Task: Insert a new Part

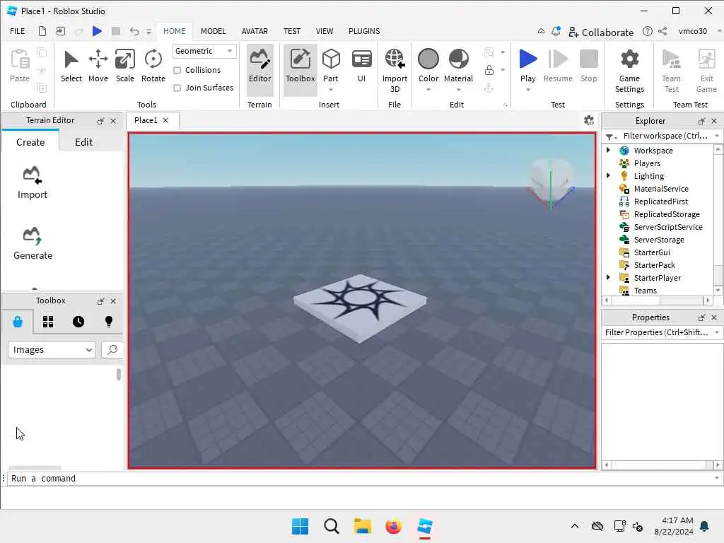Action: 331,66
